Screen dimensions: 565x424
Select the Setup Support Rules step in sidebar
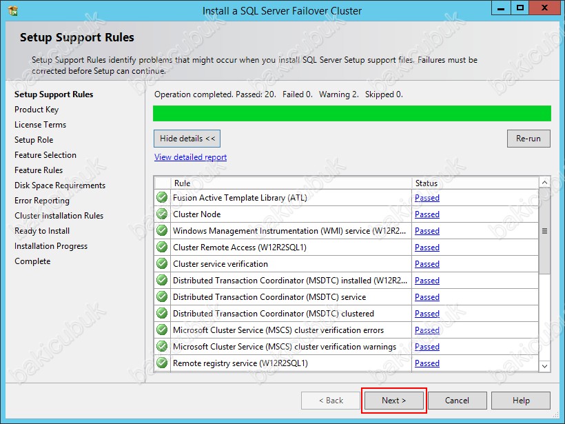point(54,94)
